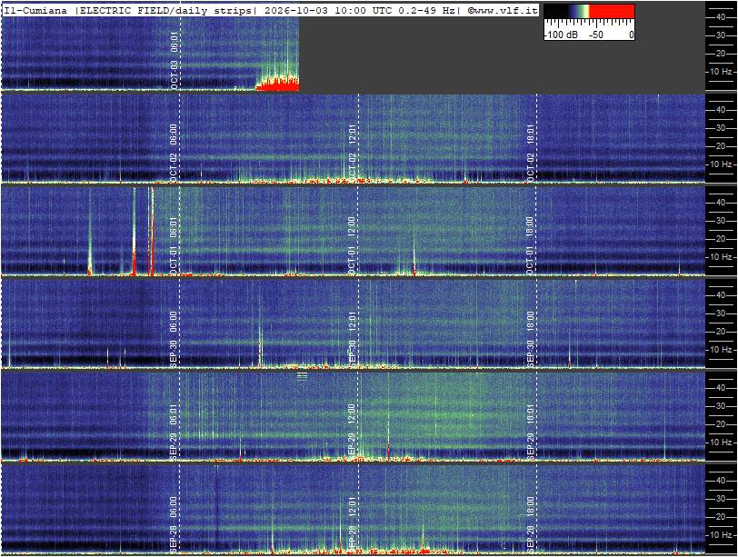Select the SEP-30 18:00 time marker label
Image resolution: width=738 pixels, height=557 pixels.
(x=531, y=339)
